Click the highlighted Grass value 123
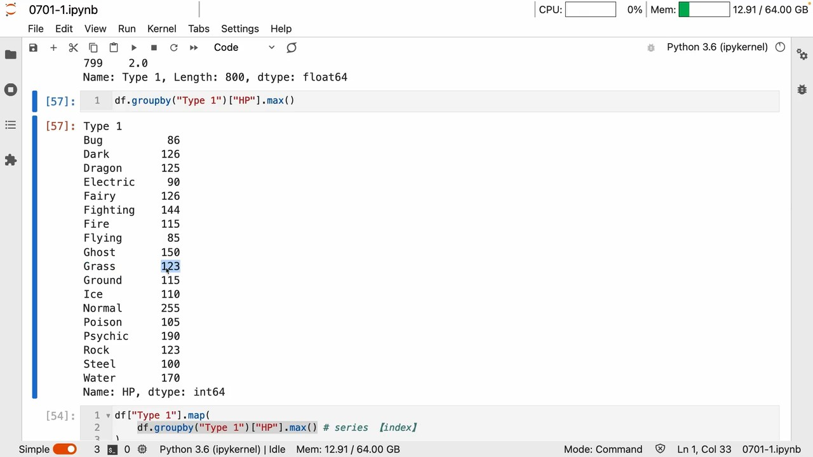813x457 pixels. tap(170, 267)
